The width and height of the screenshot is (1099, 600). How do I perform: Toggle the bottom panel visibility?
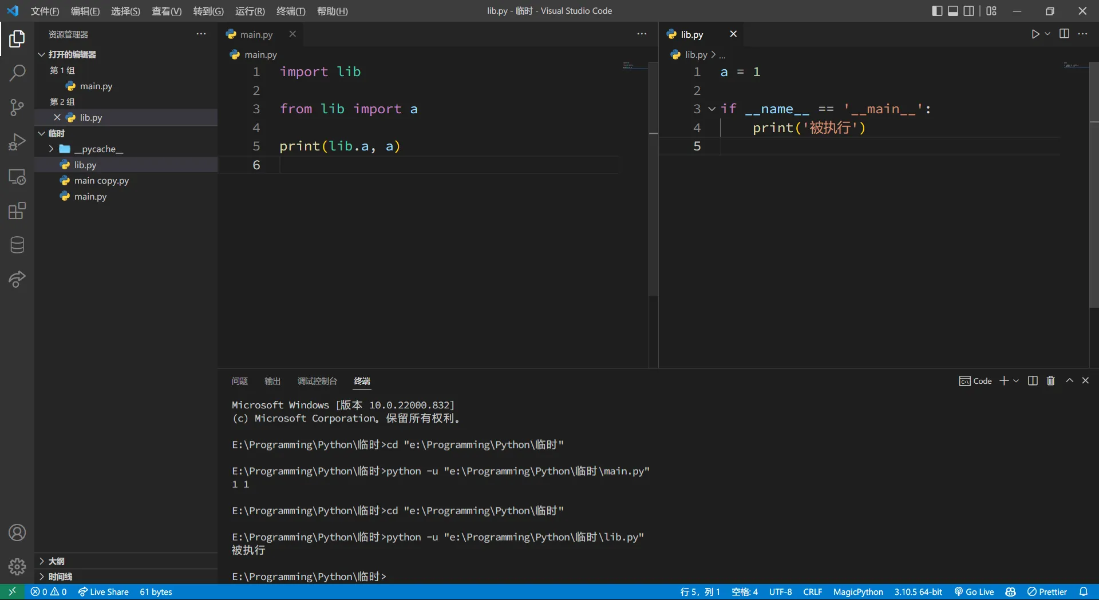click(953, 11)
